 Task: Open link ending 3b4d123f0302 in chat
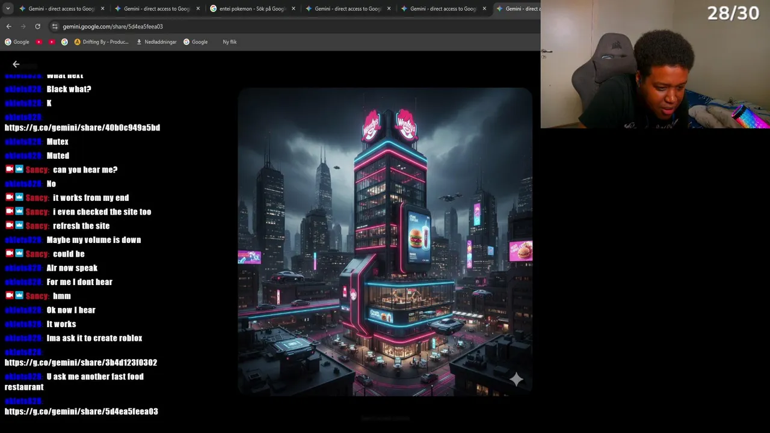click(81, 363)
